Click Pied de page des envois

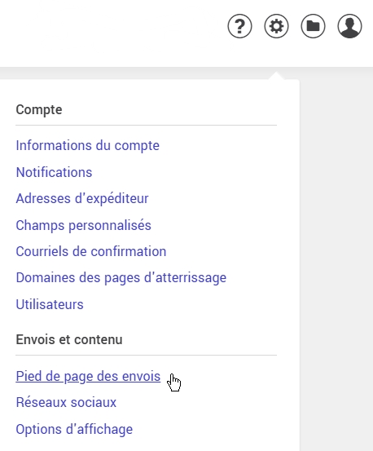point(88,376)
